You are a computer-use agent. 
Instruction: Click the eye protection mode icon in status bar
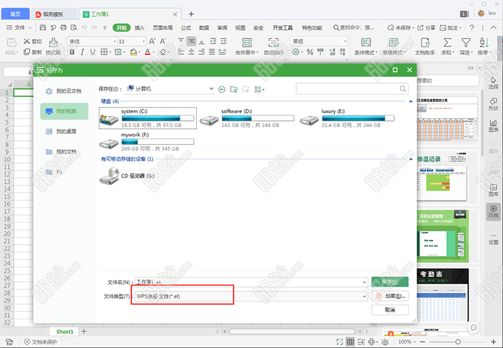385,342
